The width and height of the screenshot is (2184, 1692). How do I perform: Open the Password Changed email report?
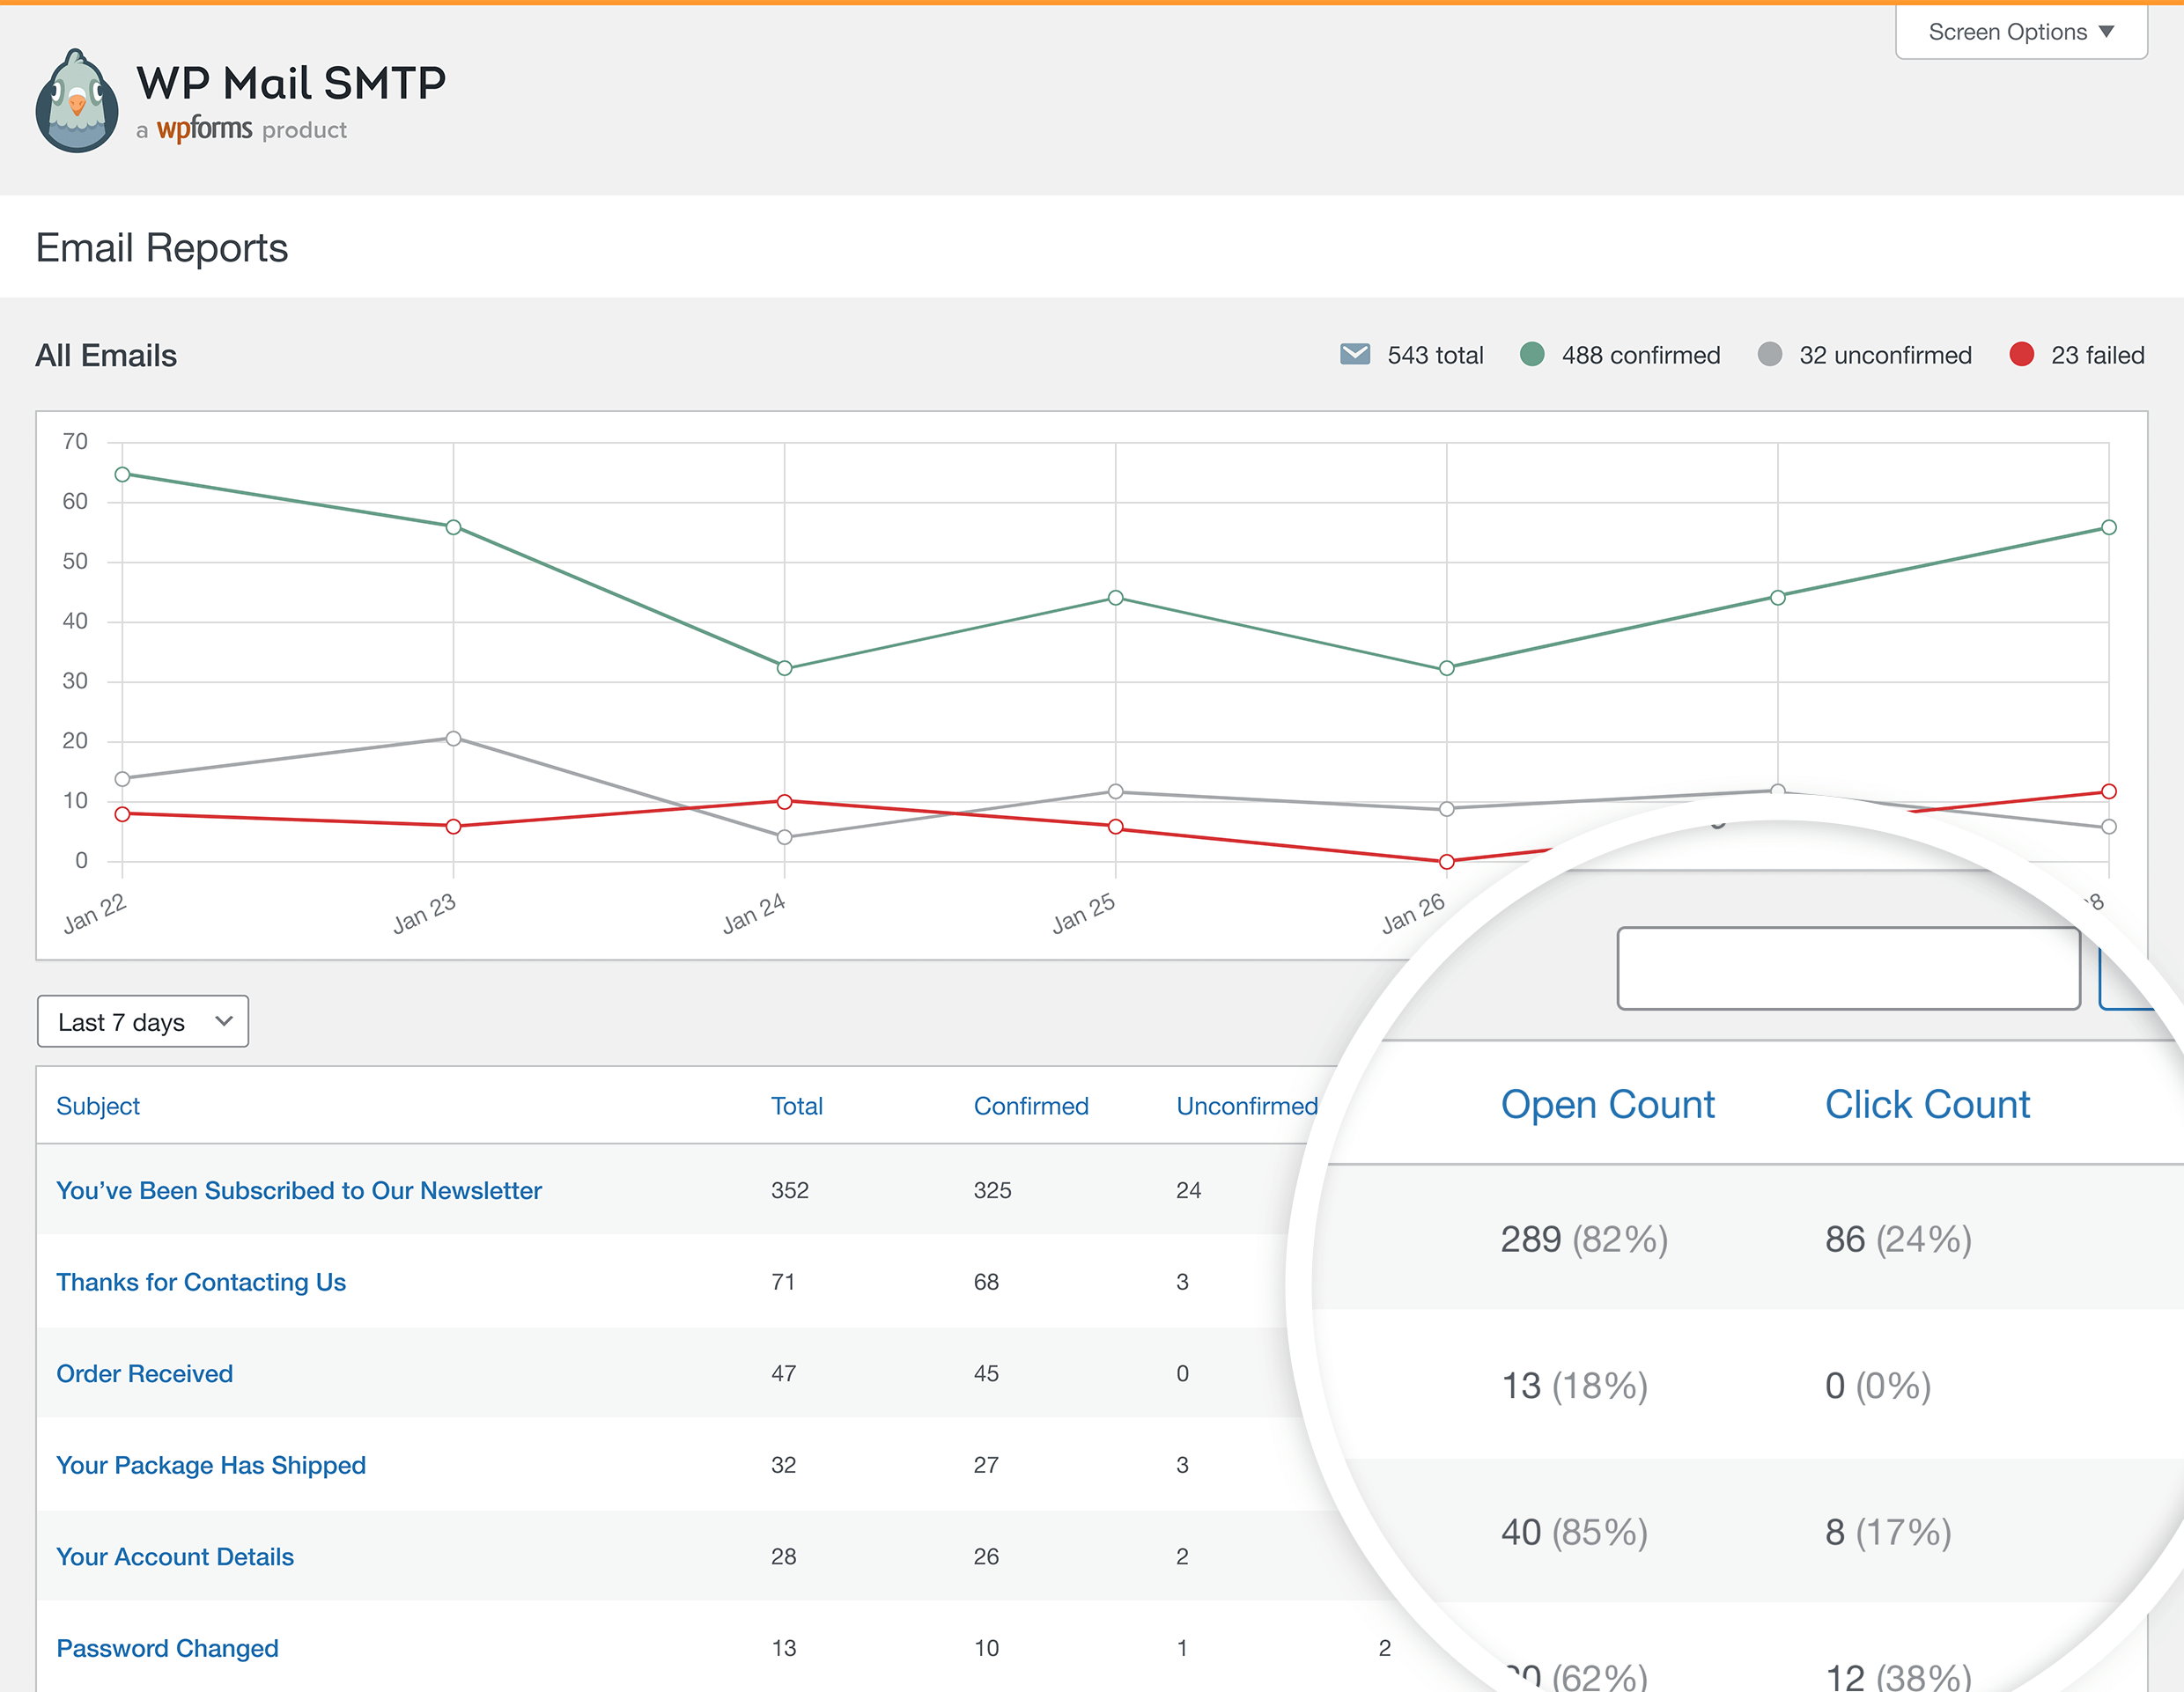tap(167, 1648)
